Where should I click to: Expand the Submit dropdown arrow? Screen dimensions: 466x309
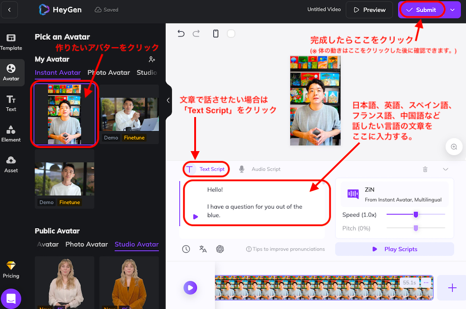(x=452, y=10)
